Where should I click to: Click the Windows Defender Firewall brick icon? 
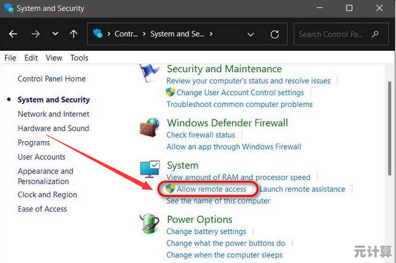coord(149,127)
